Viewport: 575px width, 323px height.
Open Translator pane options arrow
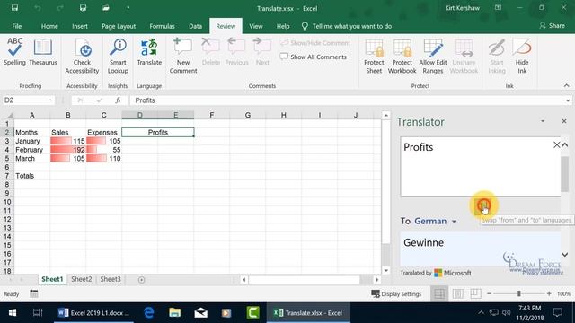click(x=543, y=121)
